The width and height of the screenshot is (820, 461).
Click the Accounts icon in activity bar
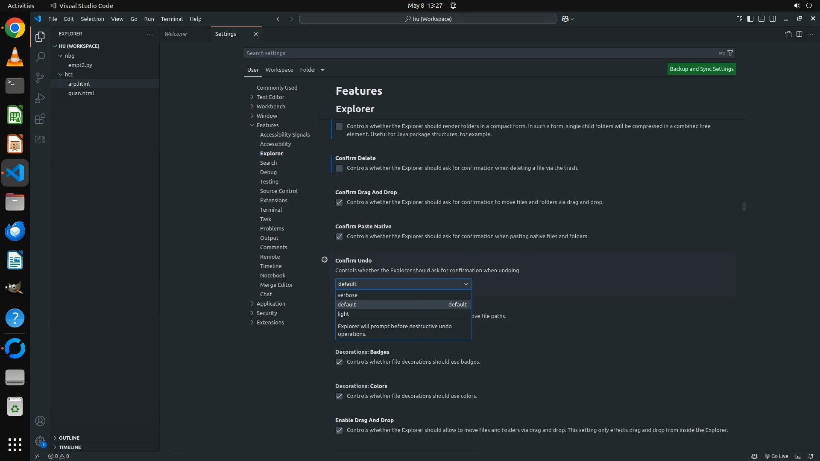click(40, 421)
